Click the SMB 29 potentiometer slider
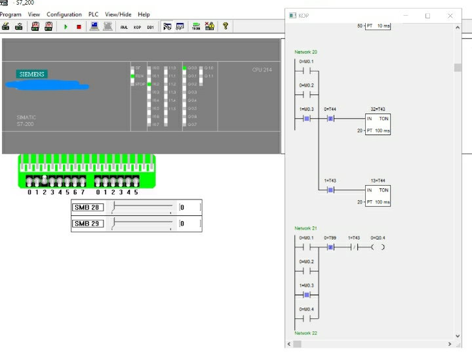The width and height of the screenshot is (472, 355). pos(142,224)
